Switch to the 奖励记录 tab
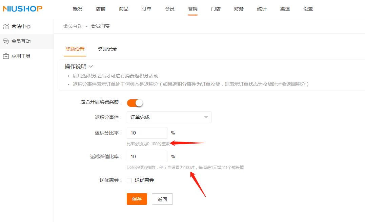This screenshot has width=365, height=222. (x=107, y=49)
